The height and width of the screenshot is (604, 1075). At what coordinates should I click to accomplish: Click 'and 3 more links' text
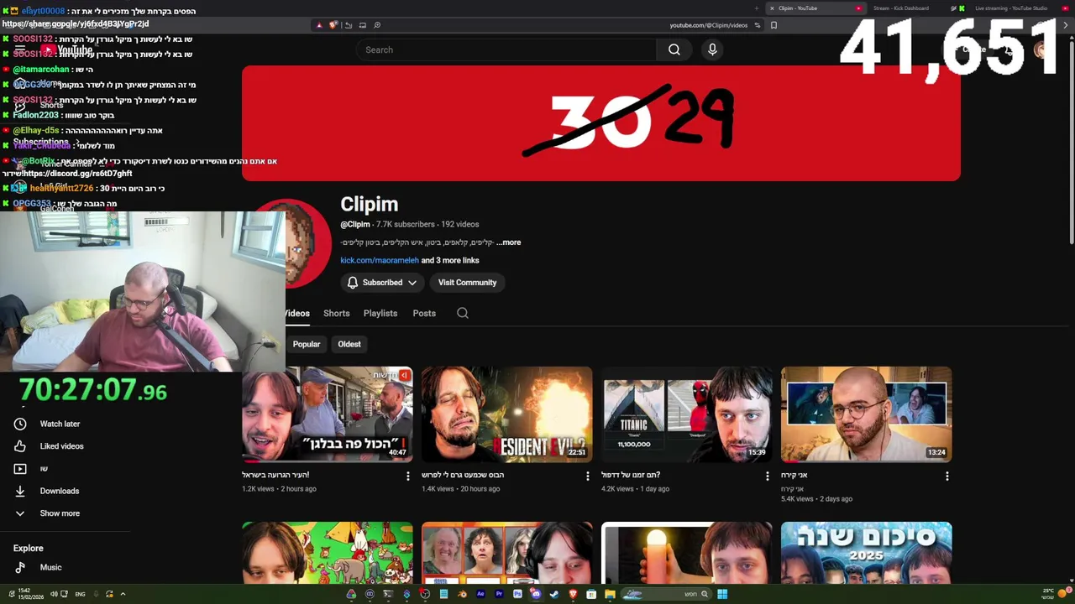[450, 260]
